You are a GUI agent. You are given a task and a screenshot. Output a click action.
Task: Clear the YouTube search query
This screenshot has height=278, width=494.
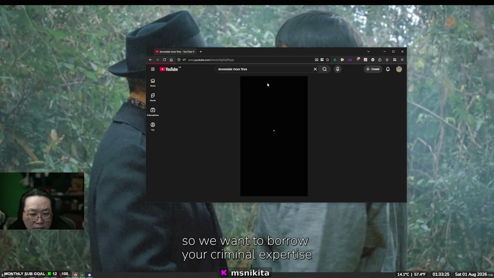315,69
